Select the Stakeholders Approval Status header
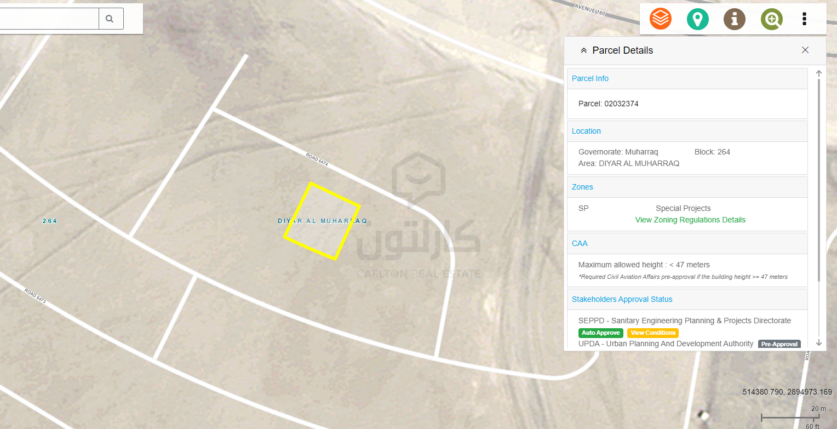The width and height of the screenshot is (837, 429). (687, 299)
